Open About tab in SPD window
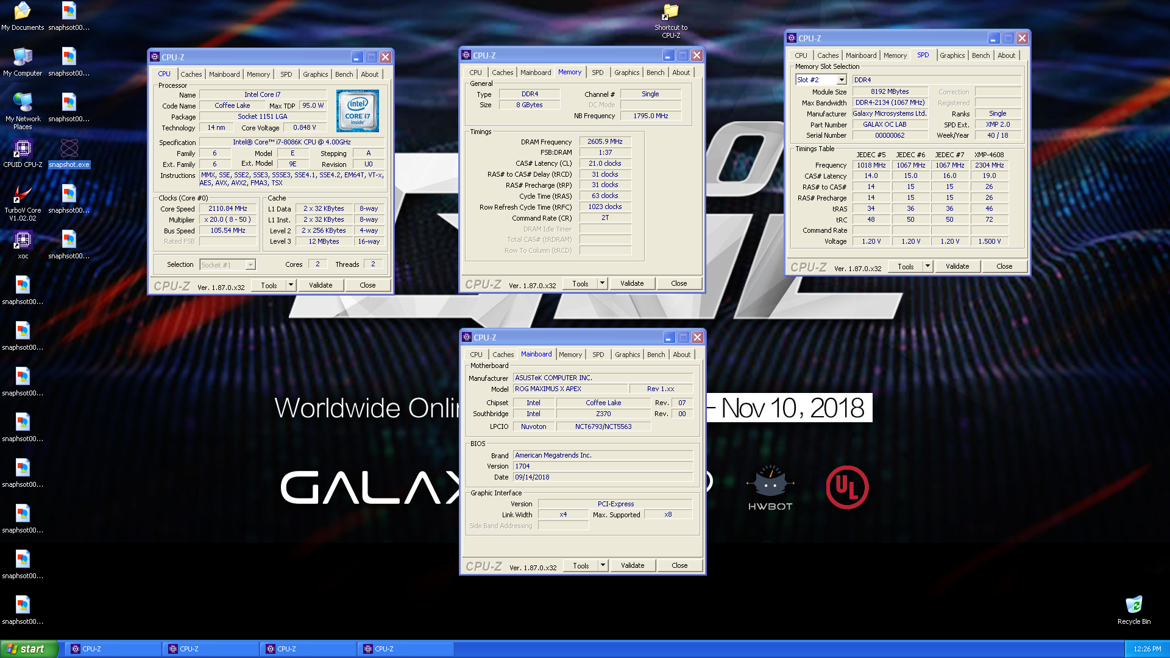 [1007, 55]
